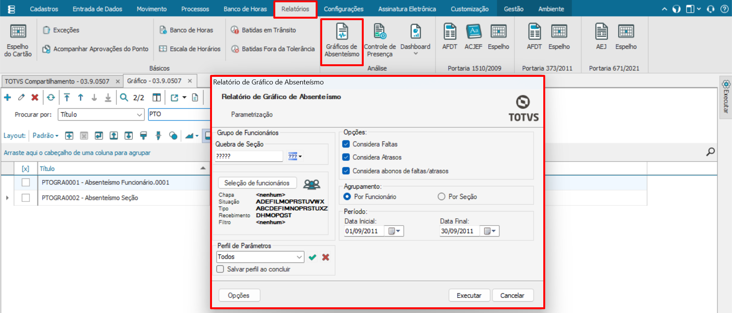Open Cadastros menu

pyautogui.click(x=44, y=9)
